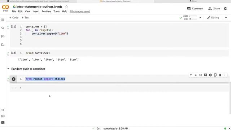Open the Files folder sidebar panel
This screenshot has width=231, height=130.
pyautogui.click(x=3, y=44)
